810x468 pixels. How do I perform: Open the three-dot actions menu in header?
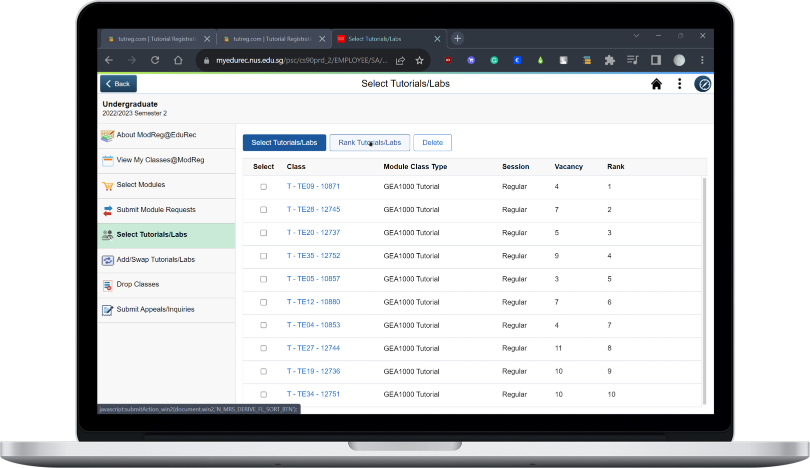tap(679, 84)
